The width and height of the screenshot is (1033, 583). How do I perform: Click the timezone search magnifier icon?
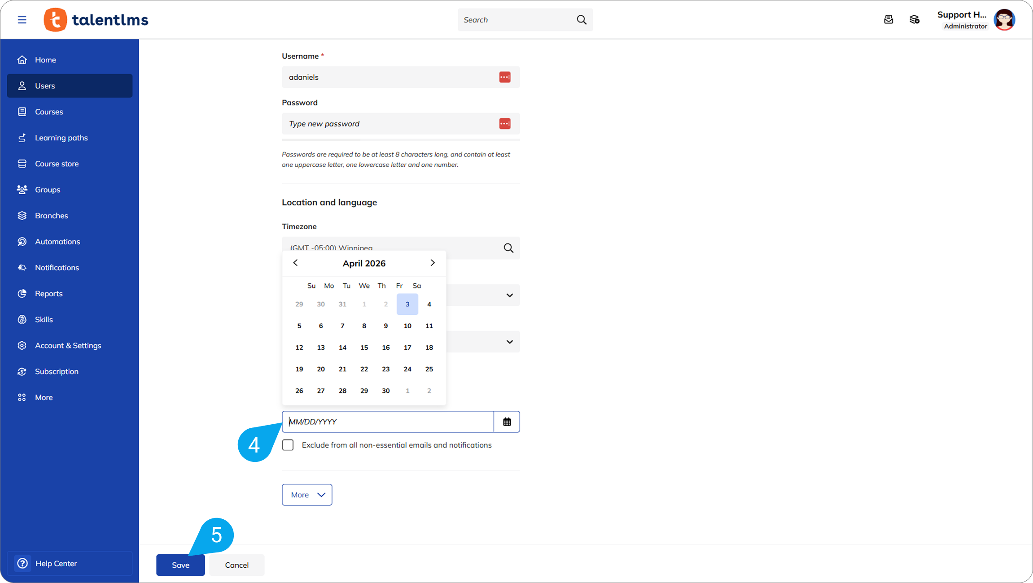pos(508,248)
